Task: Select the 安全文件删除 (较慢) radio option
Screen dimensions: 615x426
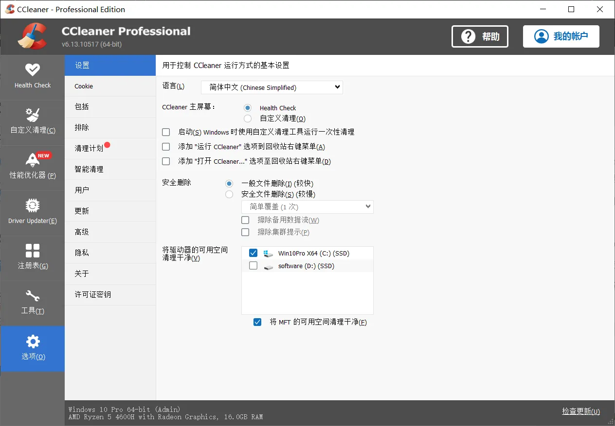Action: (x=229, y=194)
